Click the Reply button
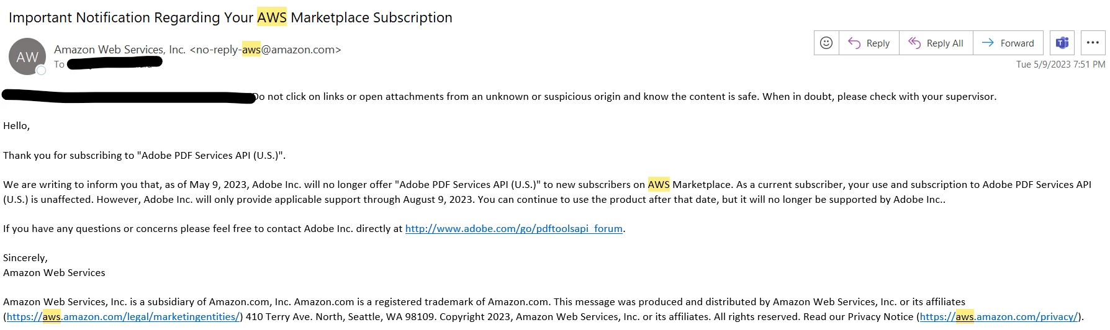The width and height of the screenshot is (1110, 330). pyautogui.click(x=869, y=43)
